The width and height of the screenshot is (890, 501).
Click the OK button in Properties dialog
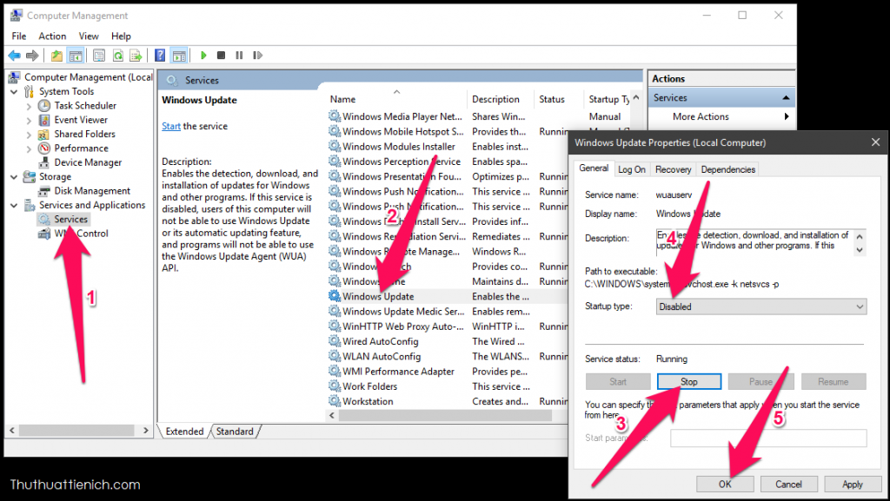point(724,484)
